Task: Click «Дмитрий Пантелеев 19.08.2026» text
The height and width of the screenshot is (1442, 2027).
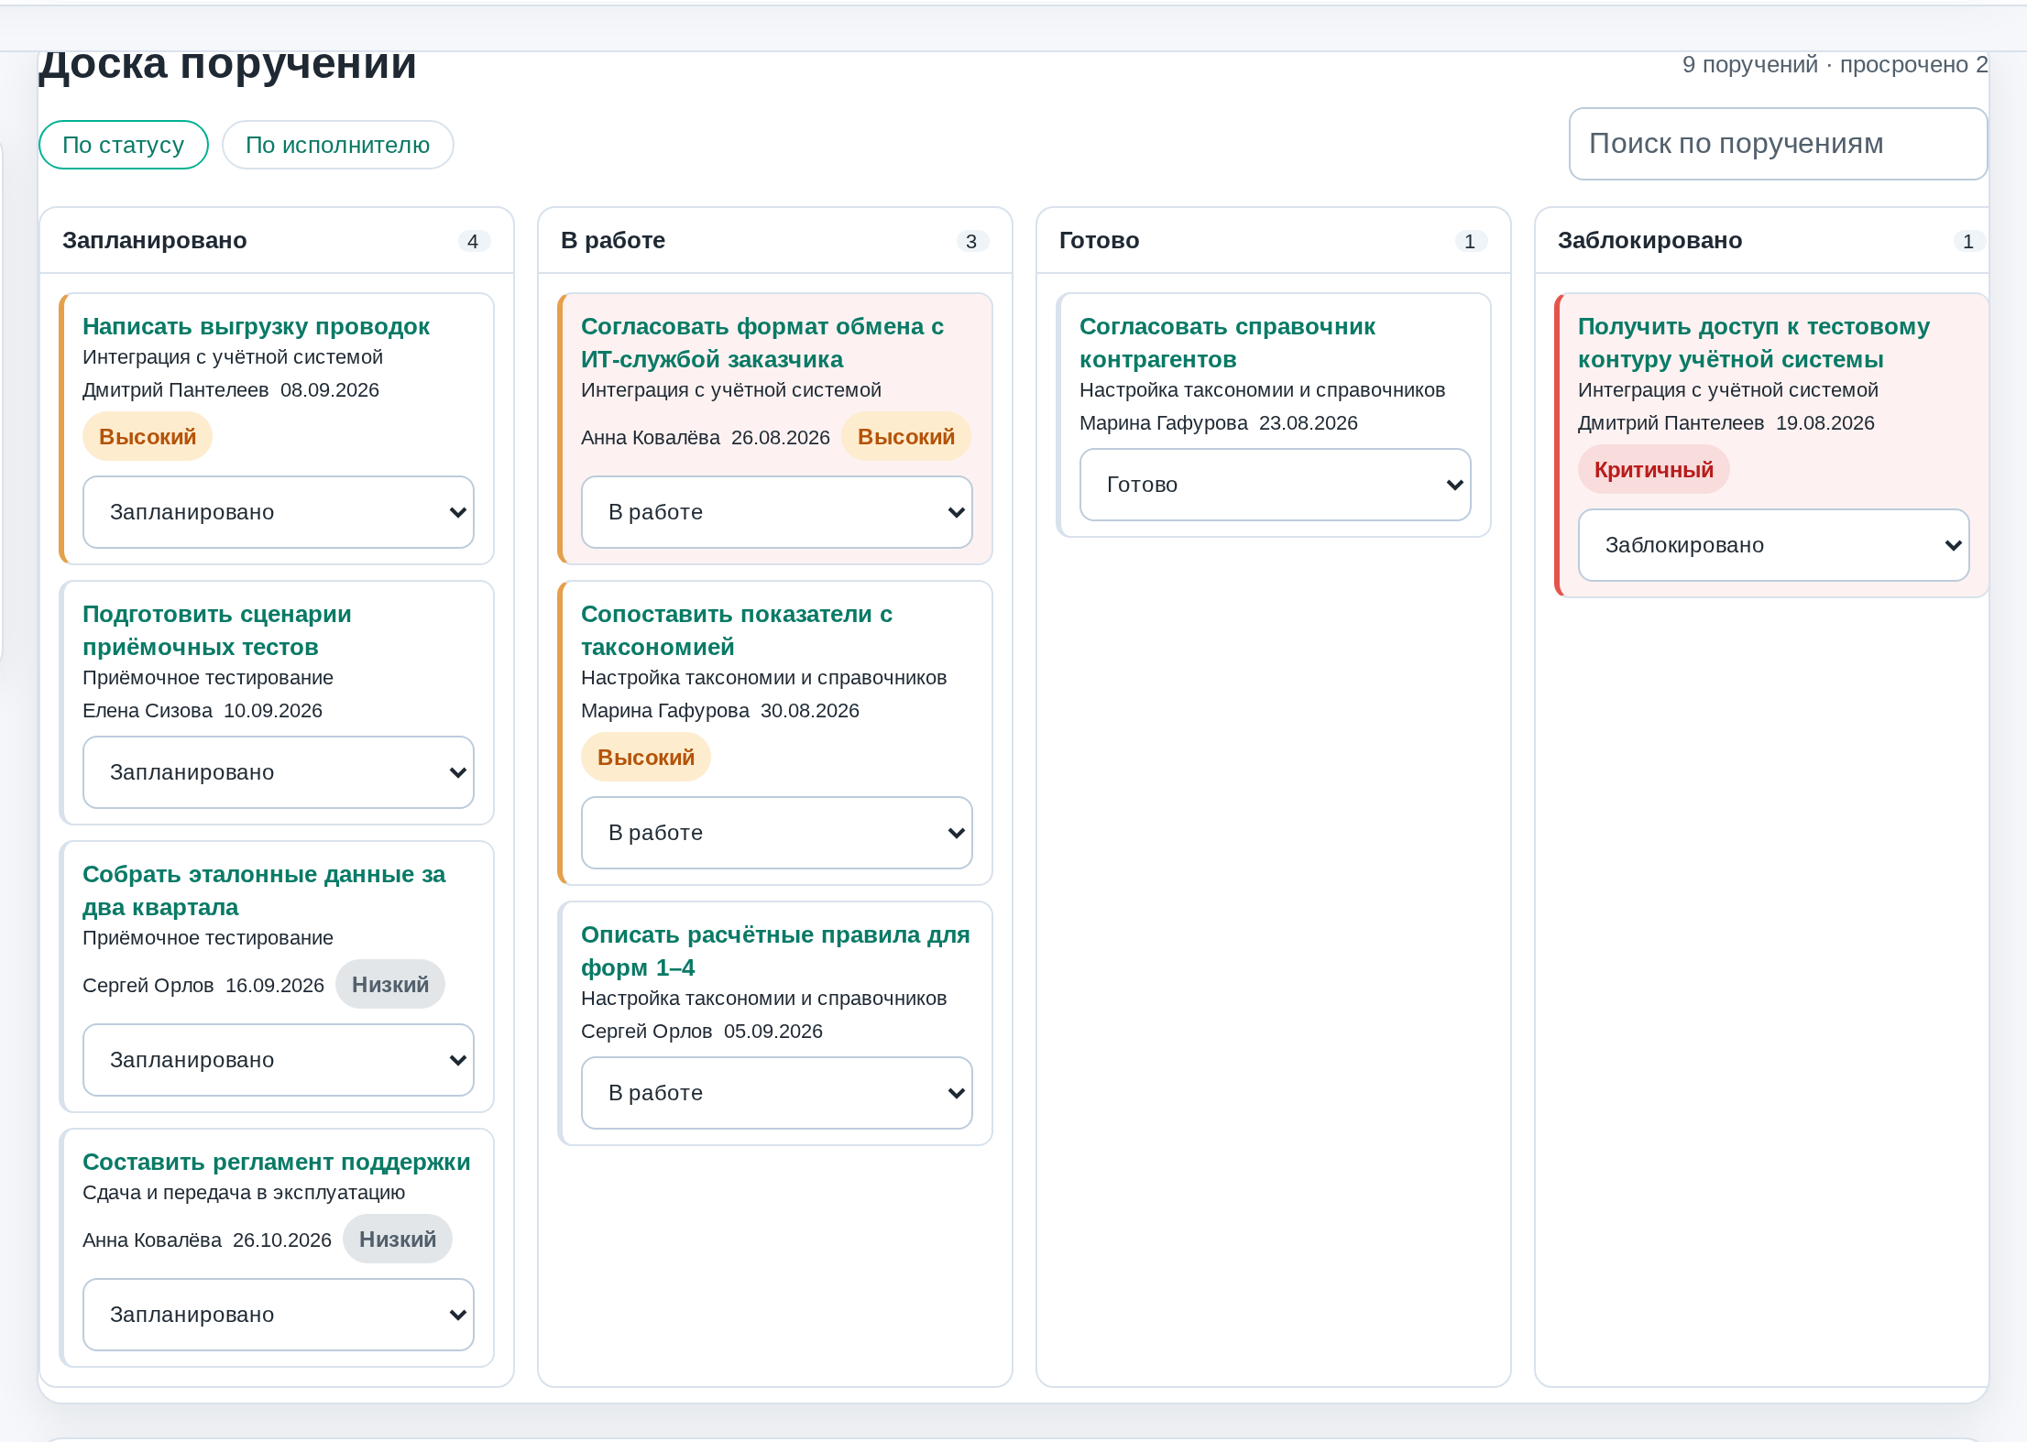Action: click(x=1726, y=423)
